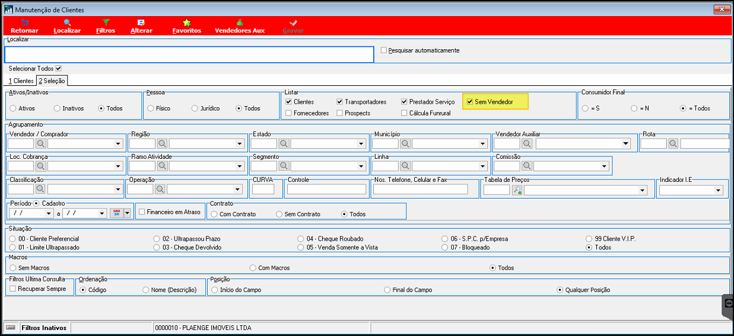Click the side panel handle icon
The height and width of the screenshot is (336, 734).
[x=728, y=303]
